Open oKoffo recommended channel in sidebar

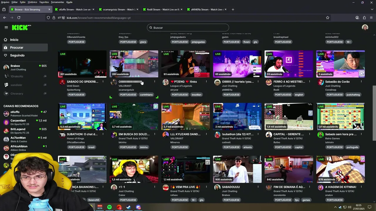click(x=25, y=114)
